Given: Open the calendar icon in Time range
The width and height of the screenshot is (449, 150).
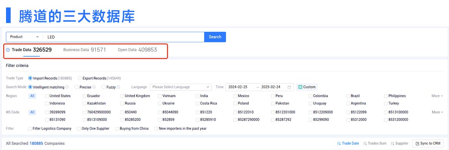Looking at the screenshot, I should click(x=289, y=87).
